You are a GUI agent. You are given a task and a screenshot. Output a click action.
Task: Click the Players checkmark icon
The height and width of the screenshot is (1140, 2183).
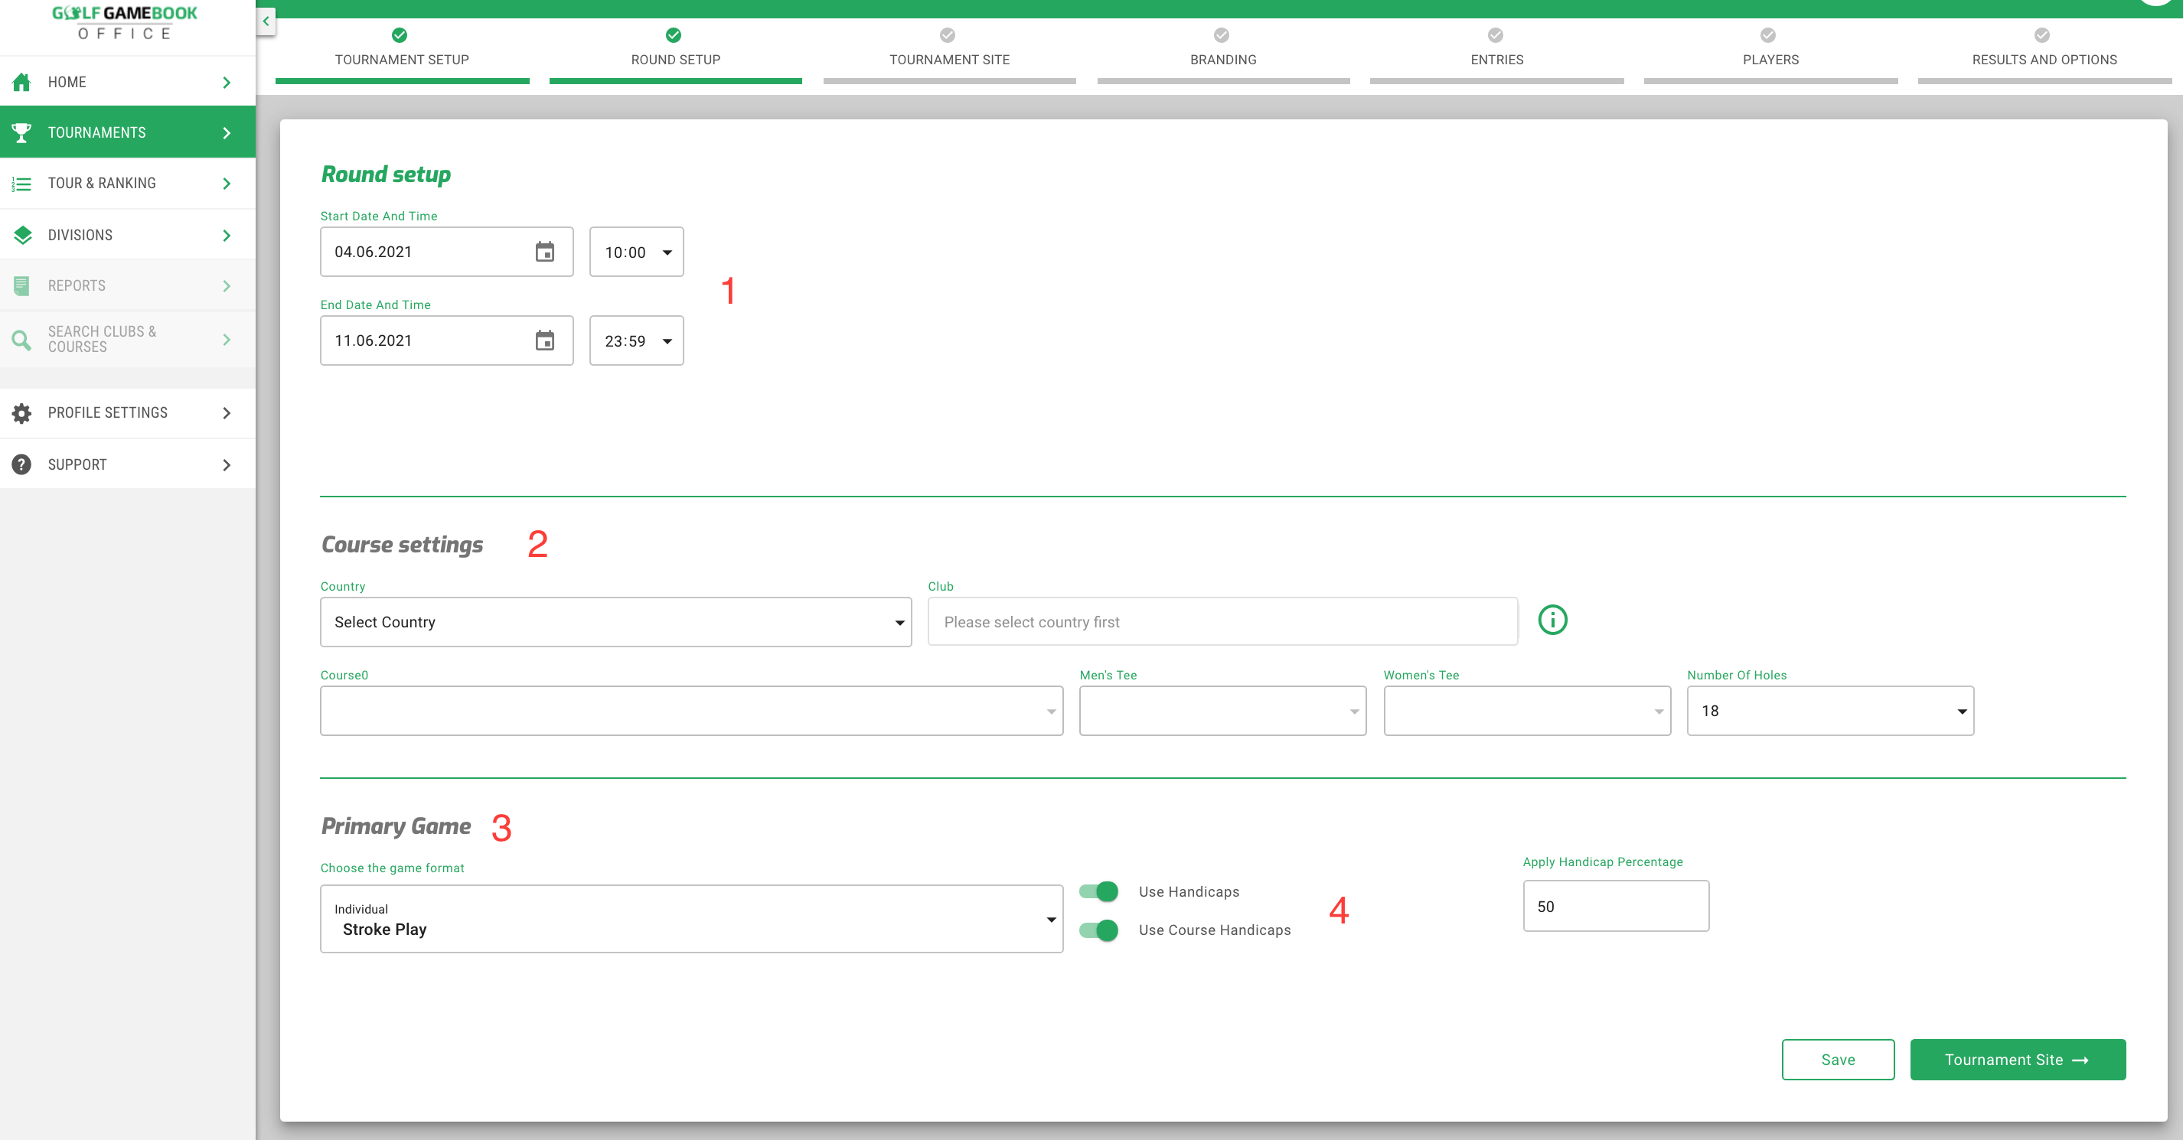coord(1768,34)
